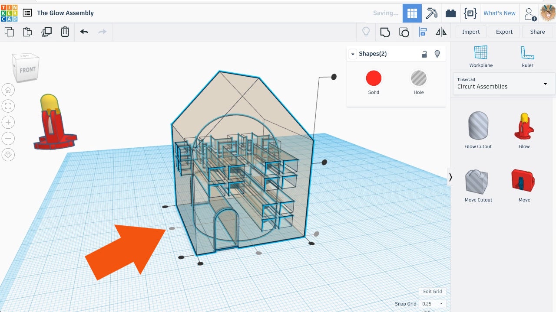
Task: Copy the selected shapes
Action: [9, 32]
